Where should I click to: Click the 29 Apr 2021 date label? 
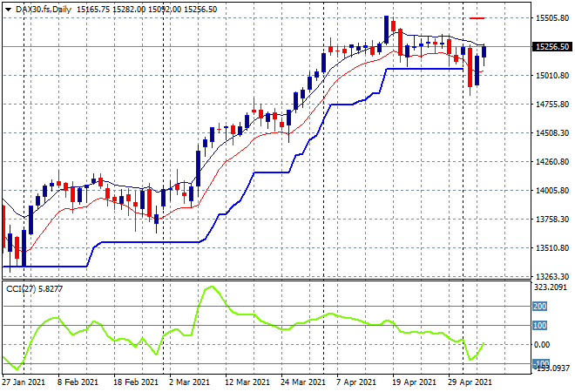470,382
